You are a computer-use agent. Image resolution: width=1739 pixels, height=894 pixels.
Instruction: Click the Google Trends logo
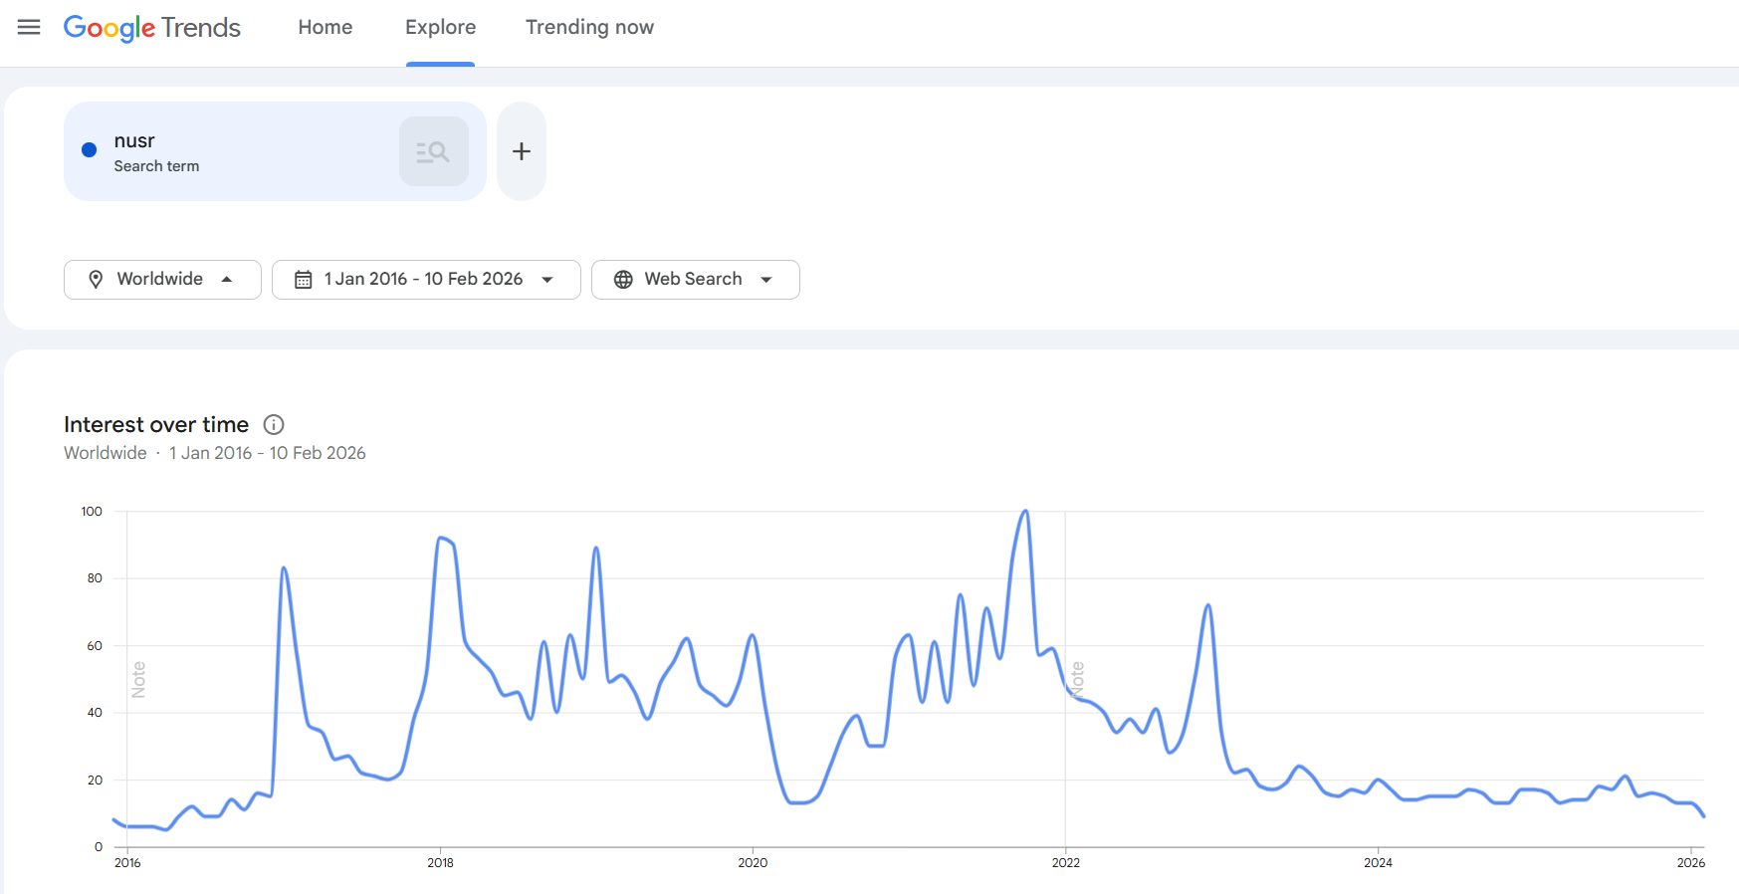[x=152, y=28]
